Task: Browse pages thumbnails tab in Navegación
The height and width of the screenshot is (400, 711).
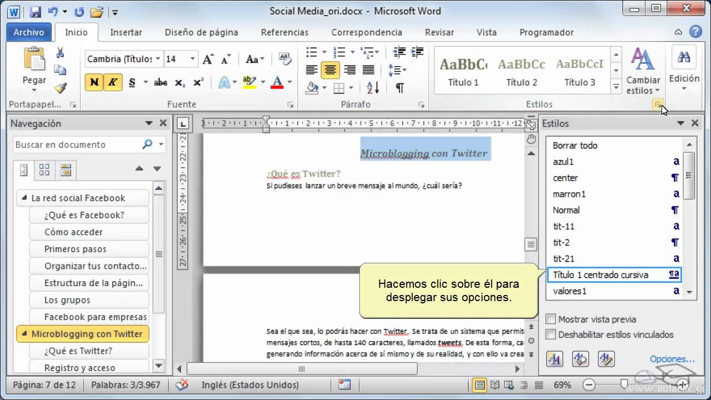Action: coord(44,169)
